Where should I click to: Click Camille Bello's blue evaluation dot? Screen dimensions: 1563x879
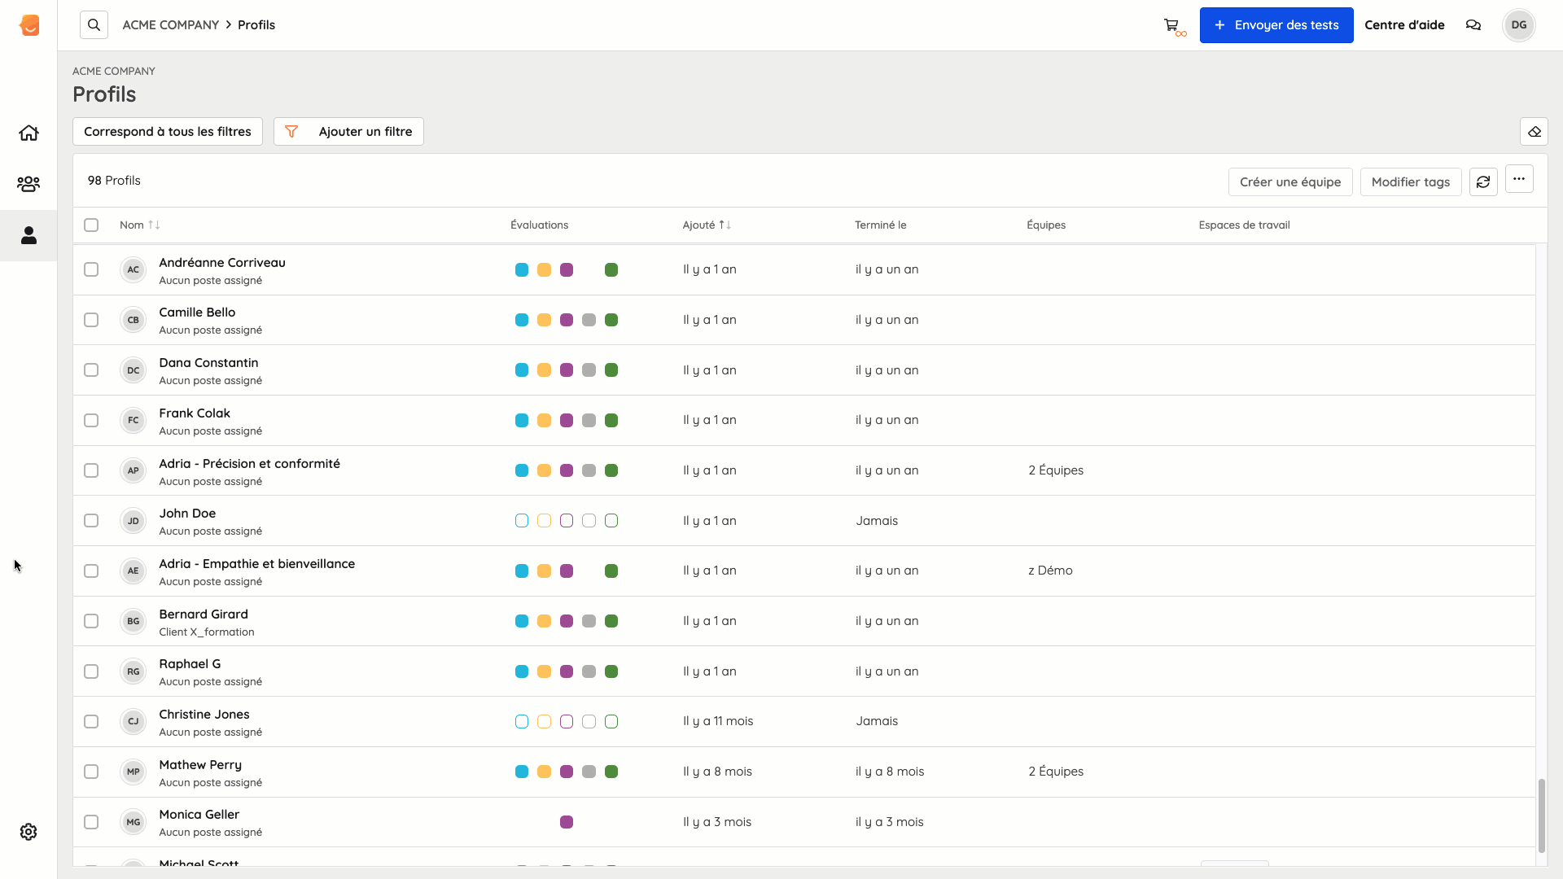[x=522, y=320]
